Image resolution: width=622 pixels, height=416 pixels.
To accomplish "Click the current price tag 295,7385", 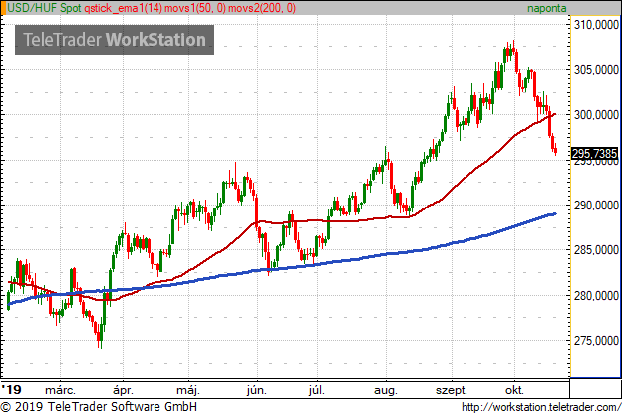I will [595, 153].
